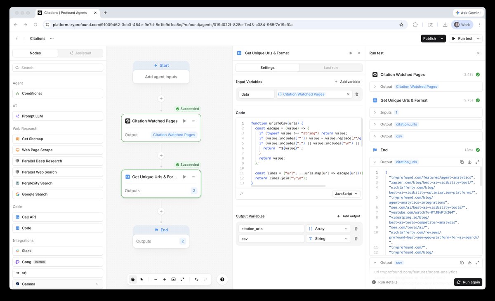Viewport: 495px width, 301px height.
Task: Select the hand pan tool
Action: [x=133, y=280]
